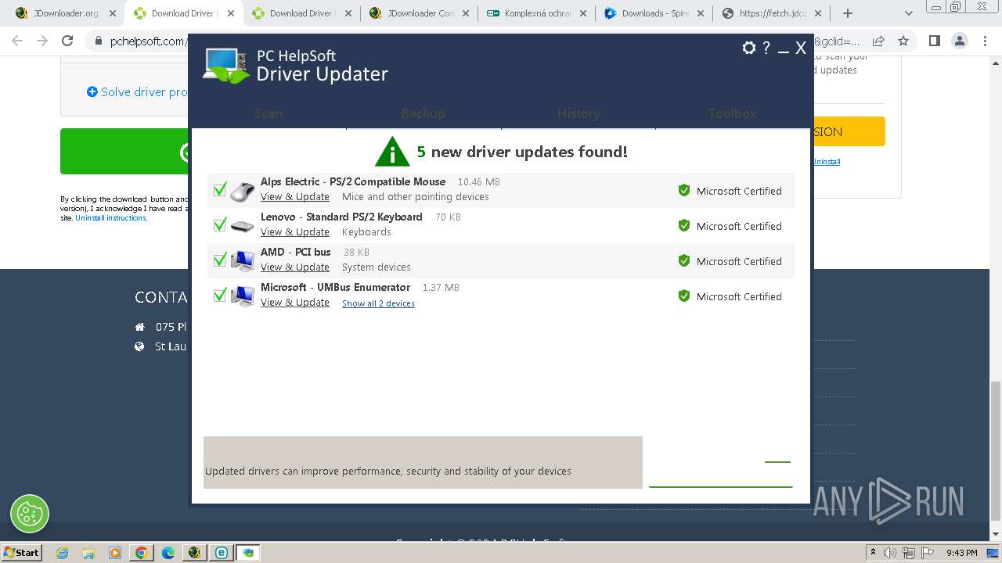Show hidden system tray icons
This screenshot has height=563, width=1002.
pos(873,552)
